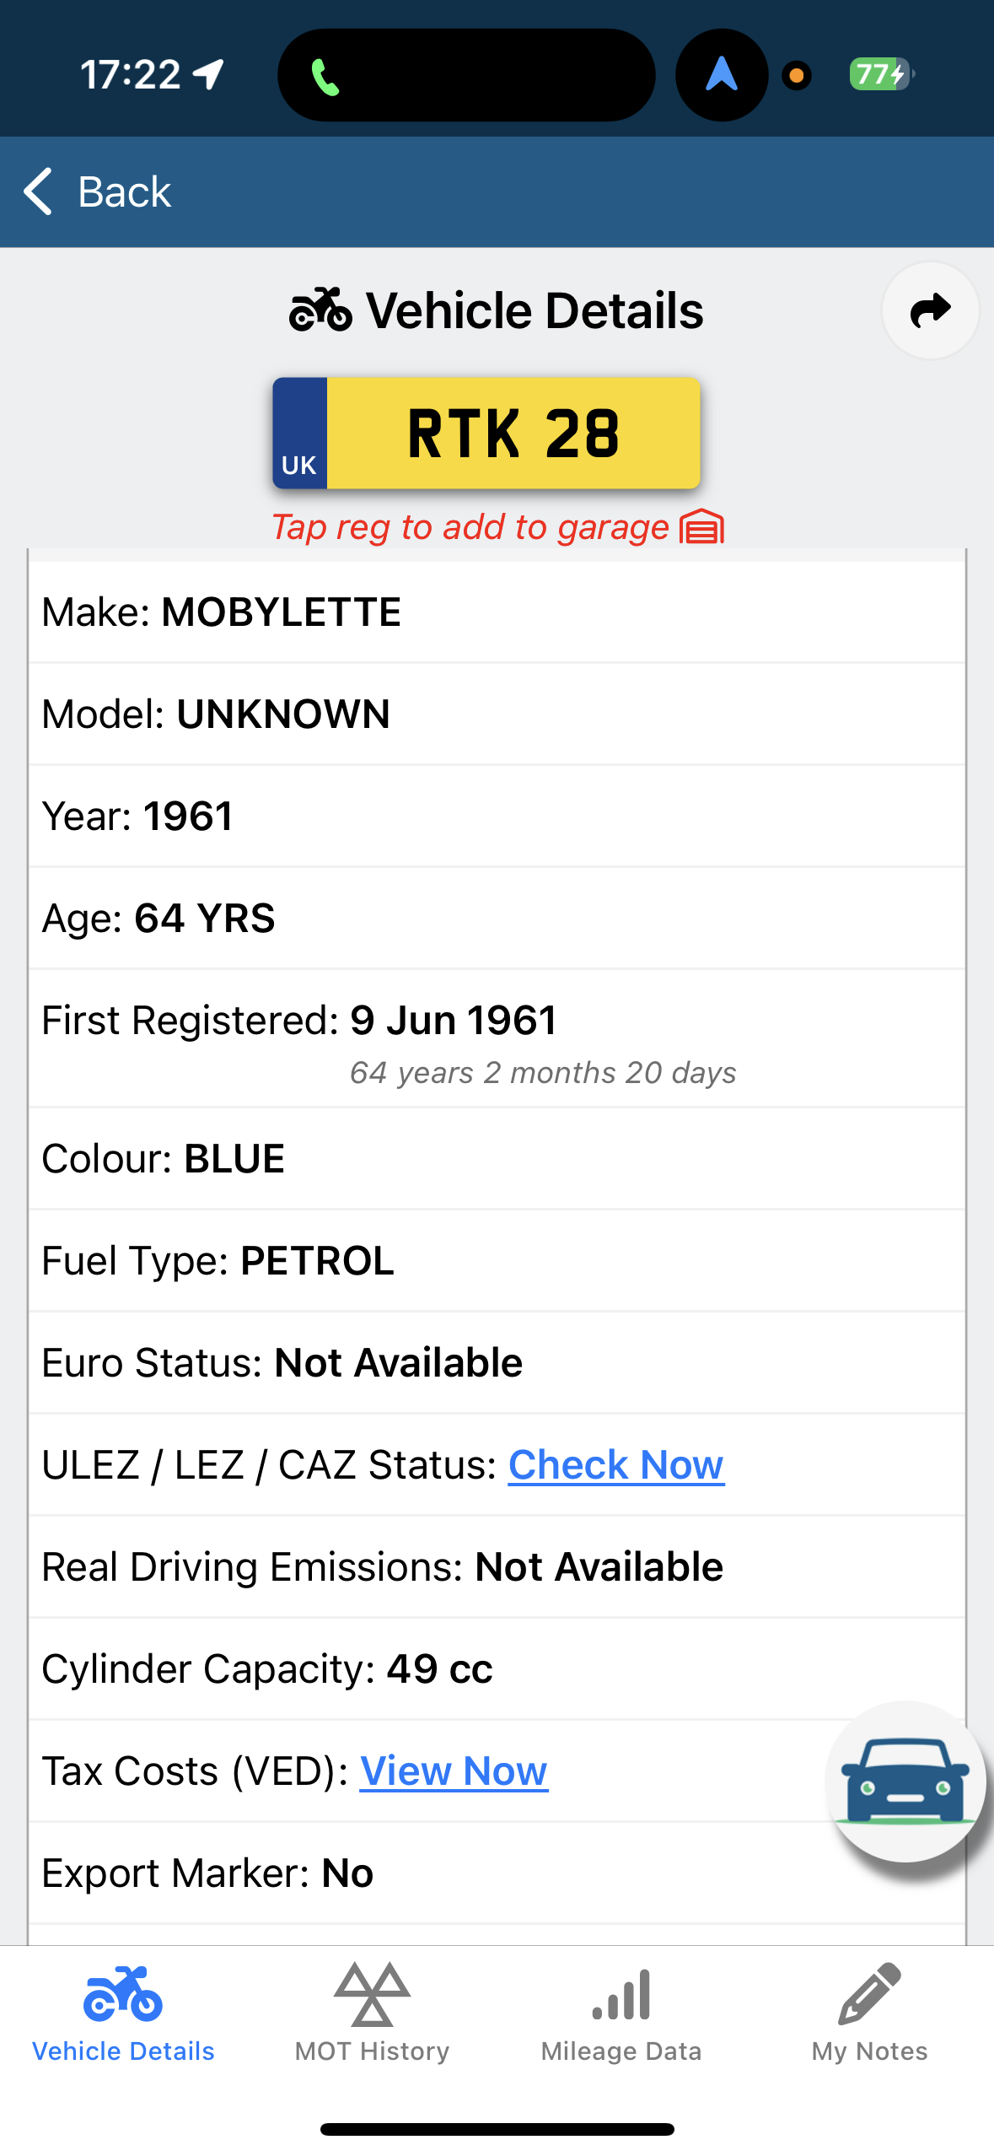Screen dimensions: 994x2156
Task: Tap the motorcycle icon beside Vehicle Details heading
Action: pos(320,310)
